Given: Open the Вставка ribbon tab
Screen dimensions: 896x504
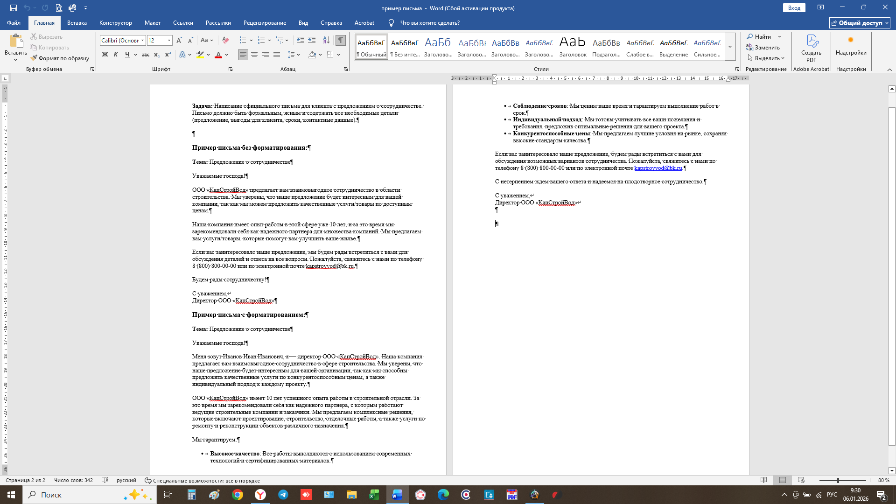Looking at the screenshot, I should (77, 22).
